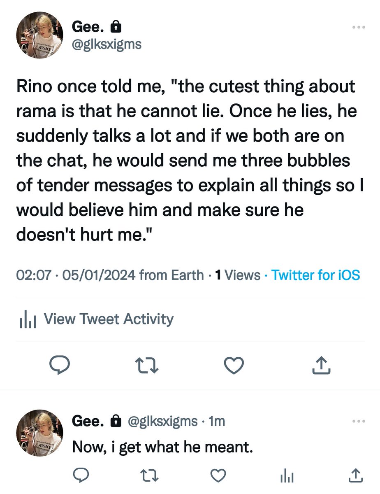This screenshot has height=494, width=380.
Task: Click the reply icon under 'Now, i get' tweet
Action: pyautogui.click(x=81, y=475)
